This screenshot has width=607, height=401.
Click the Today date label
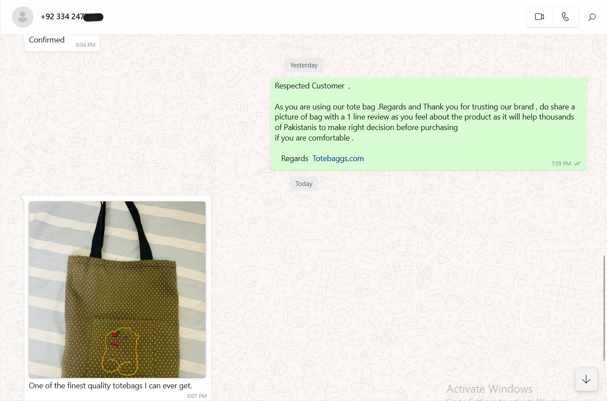click(x=304, y=184)
